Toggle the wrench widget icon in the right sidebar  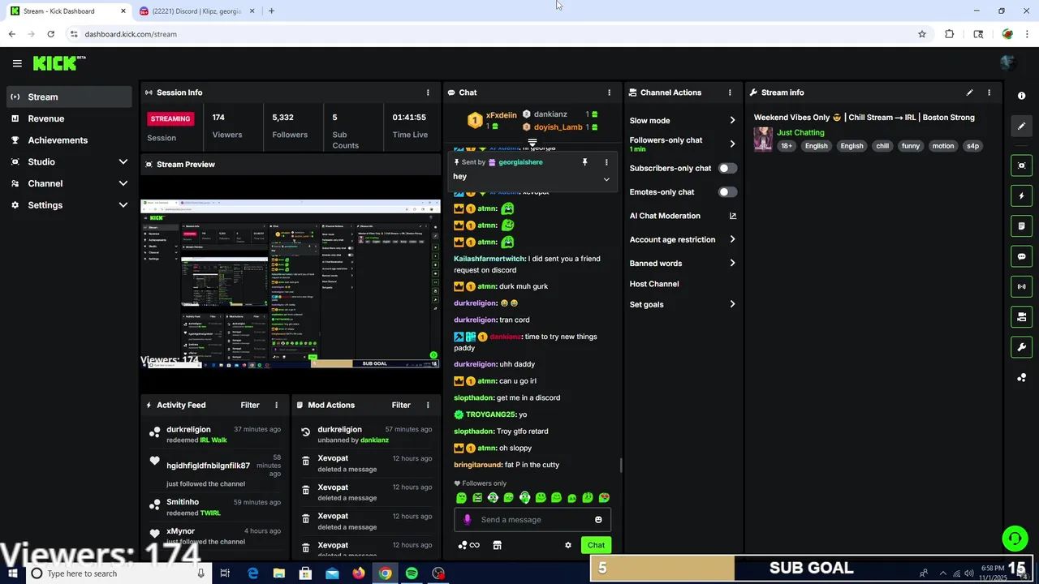point(1021,347)
